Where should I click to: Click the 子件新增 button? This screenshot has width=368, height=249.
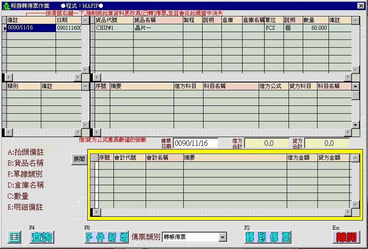(106, 237)
